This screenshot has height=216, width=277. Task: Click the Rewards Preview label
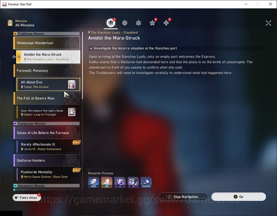pos(100,173)
